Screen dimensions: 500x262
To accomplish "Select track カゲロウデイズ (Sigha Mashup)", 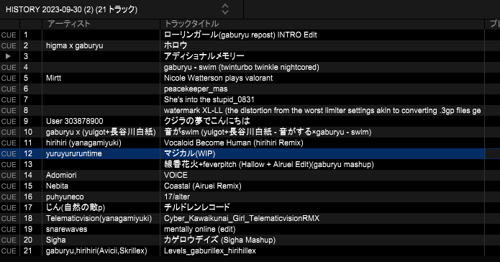I will pos(219,240).
